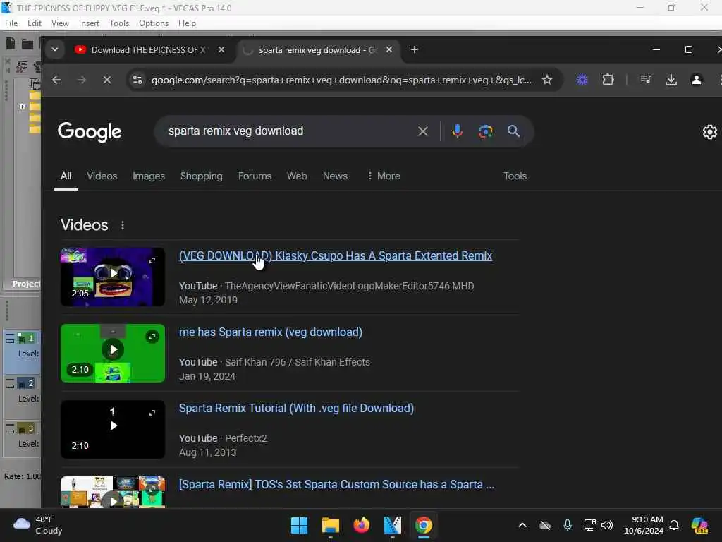Open track 1 hamburger menu in VEGAS

click(10, 339)
